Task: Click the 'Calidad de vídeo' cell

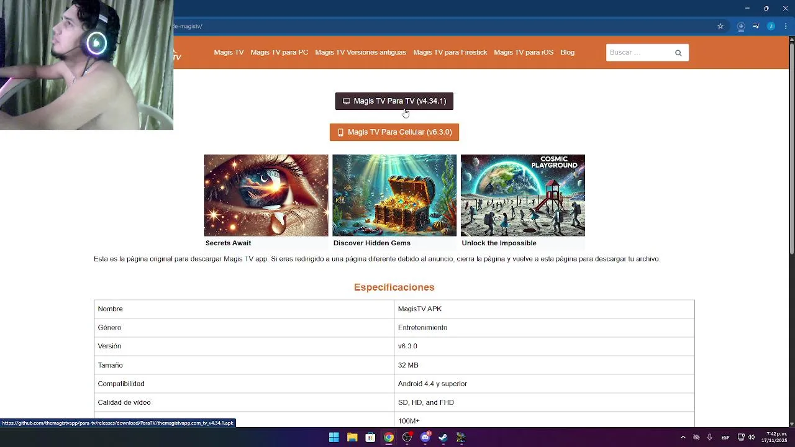Action: point(244,402)
